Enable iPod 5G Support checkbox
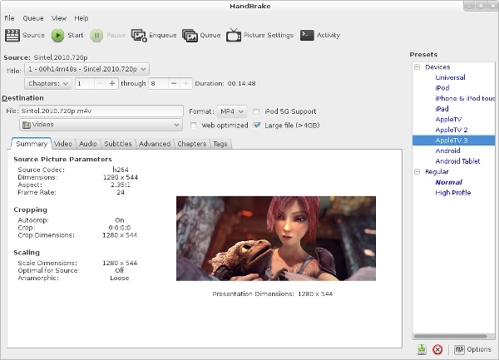Viewport: 499px width, 360px height. point(257,111)
